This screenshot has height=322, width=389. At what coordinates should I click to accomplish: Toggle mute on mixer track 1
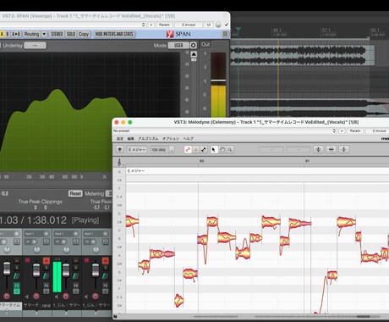pyautogui.click(x=17, y=261)
